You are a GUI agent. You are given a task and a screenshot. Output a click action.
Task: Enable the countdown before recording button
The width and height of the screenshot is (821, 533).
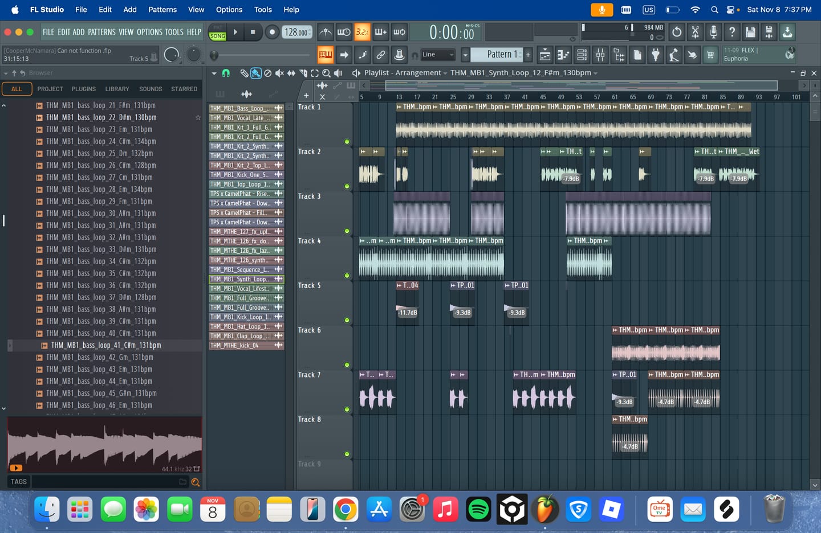[x=362, y=32]
